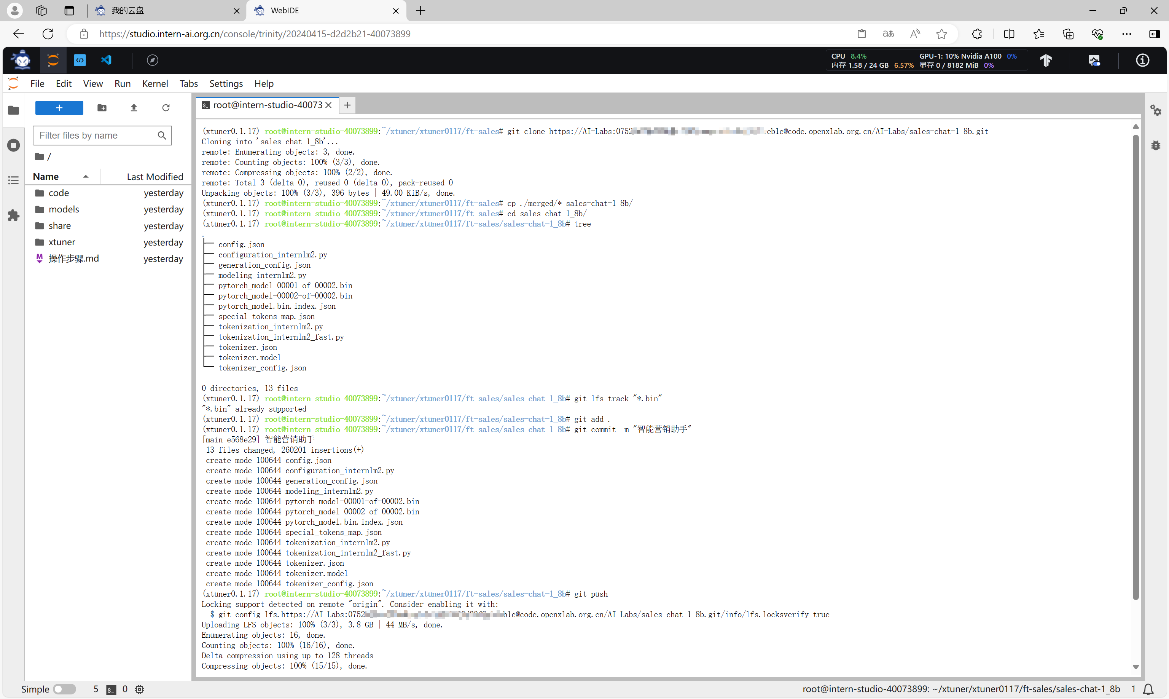Open the InternStudio home logo icon
The image size is (1169, 699).
click(x=22, y=60)
